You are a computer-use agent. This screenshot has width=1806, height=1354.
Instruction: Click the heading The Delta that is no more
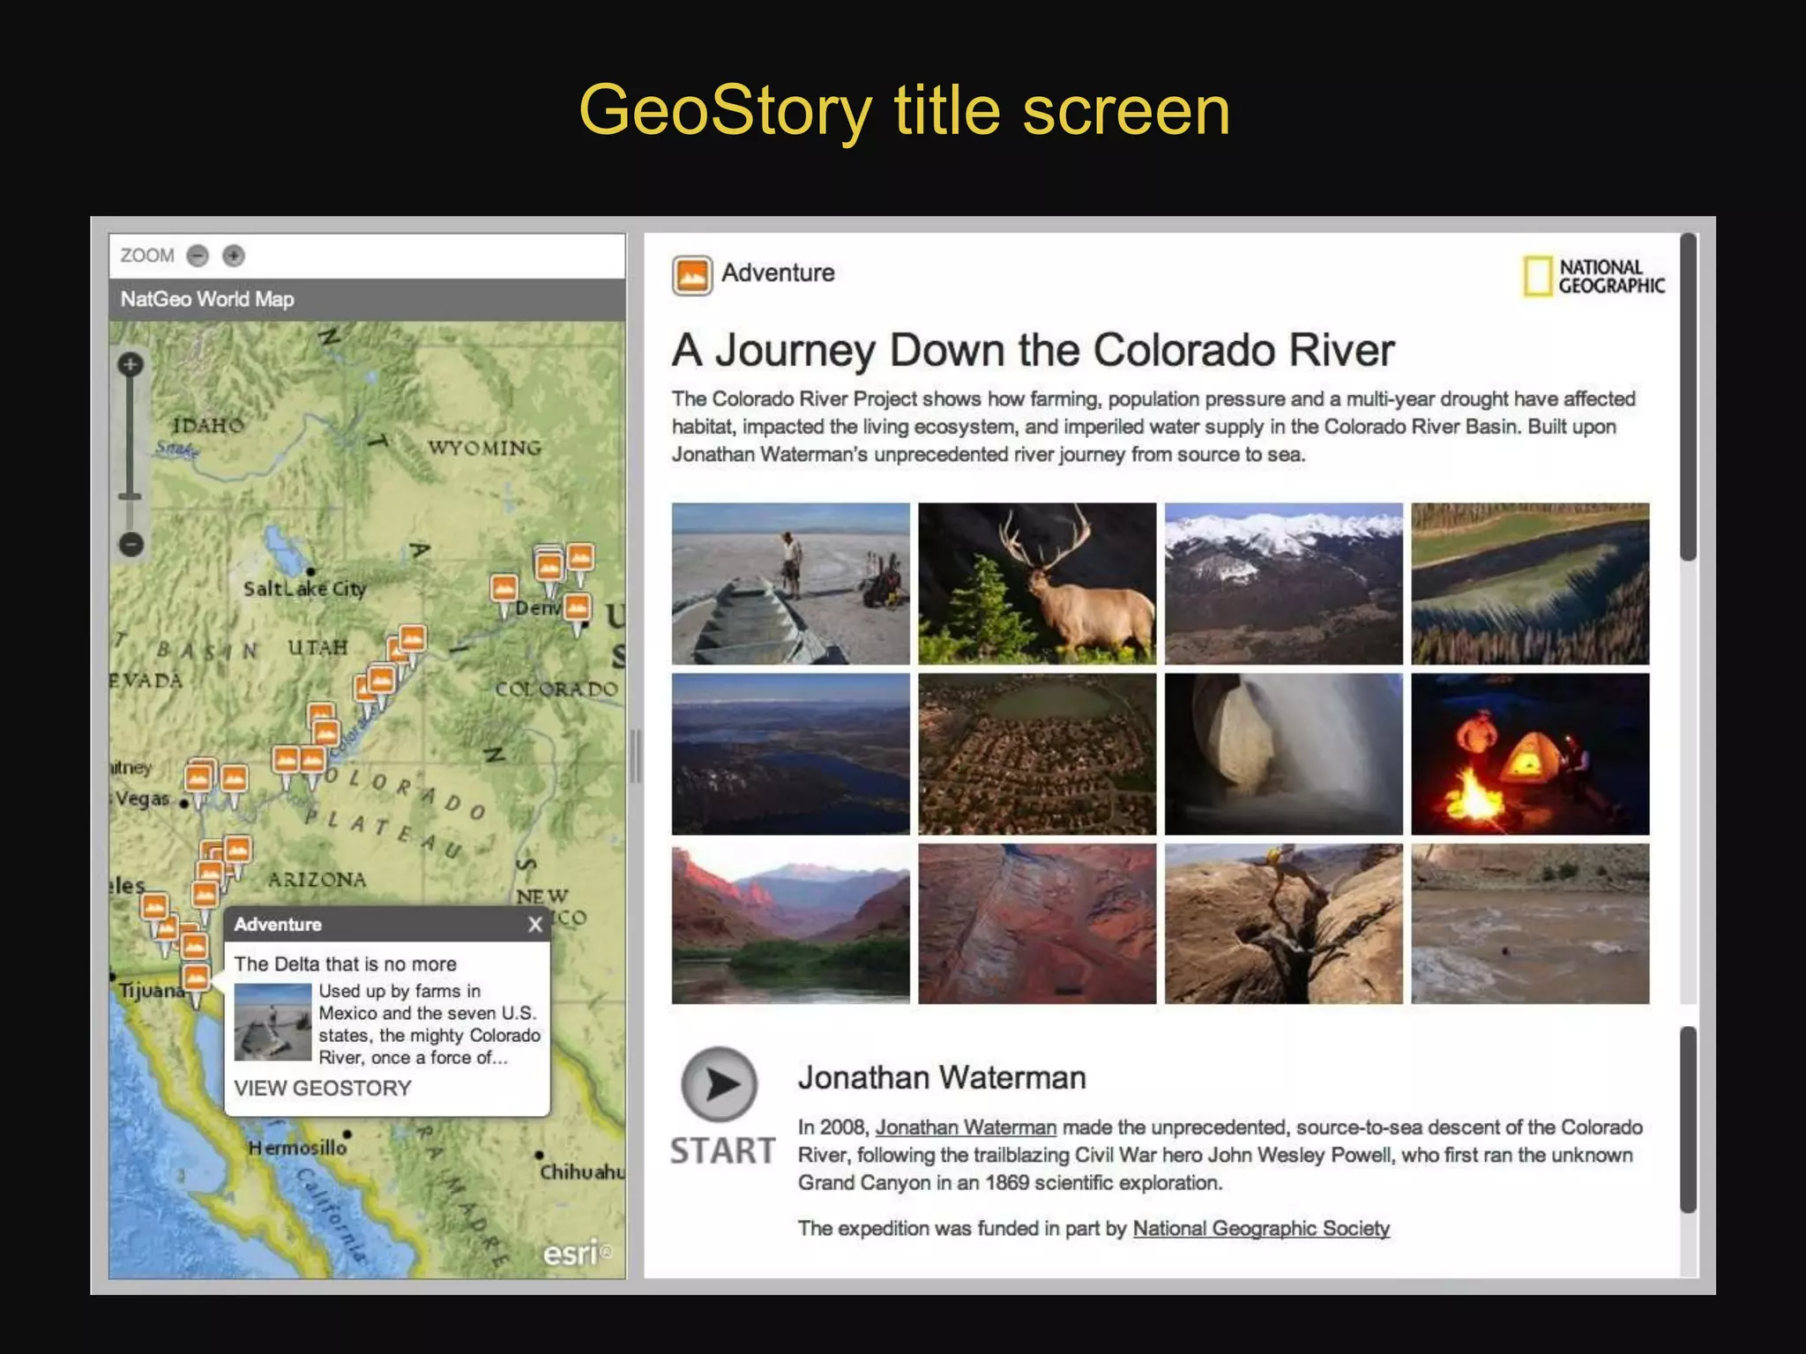pyautogui.click(x=346, y=963)
